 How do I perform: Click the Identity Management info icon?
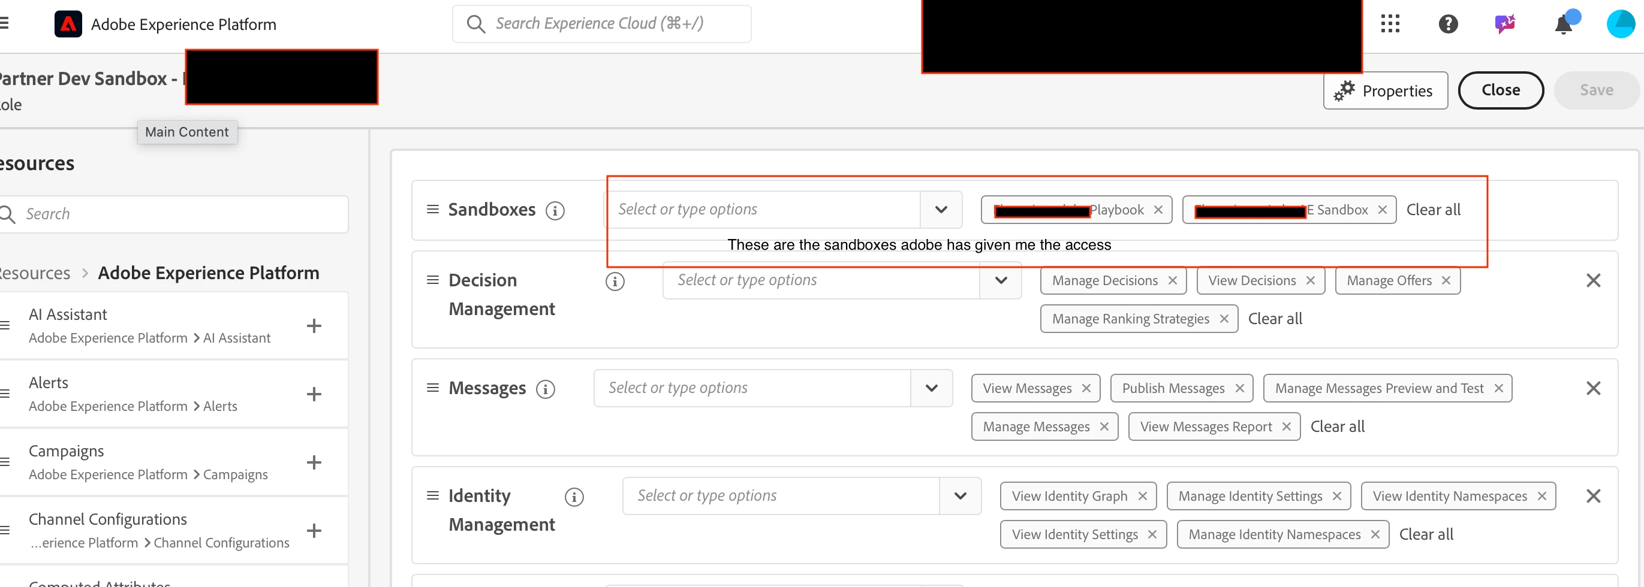(574, 497)
